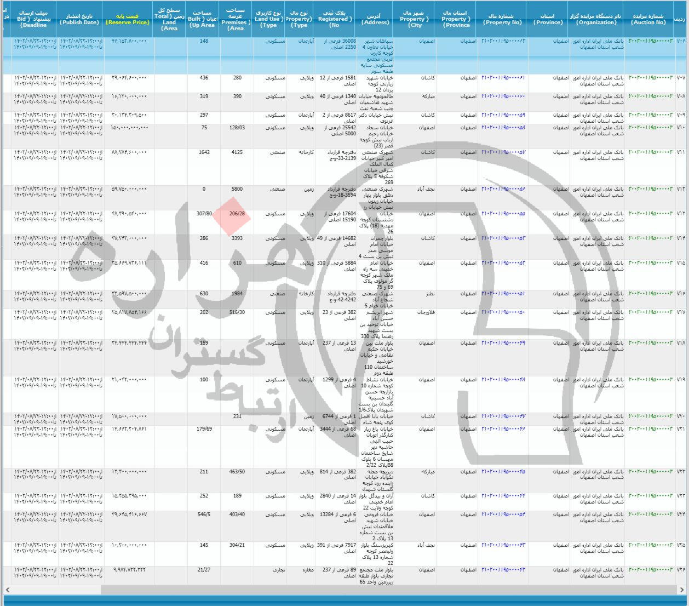Select the Address column header
Screen dimensions: 689x606
[x=376, y=19]
